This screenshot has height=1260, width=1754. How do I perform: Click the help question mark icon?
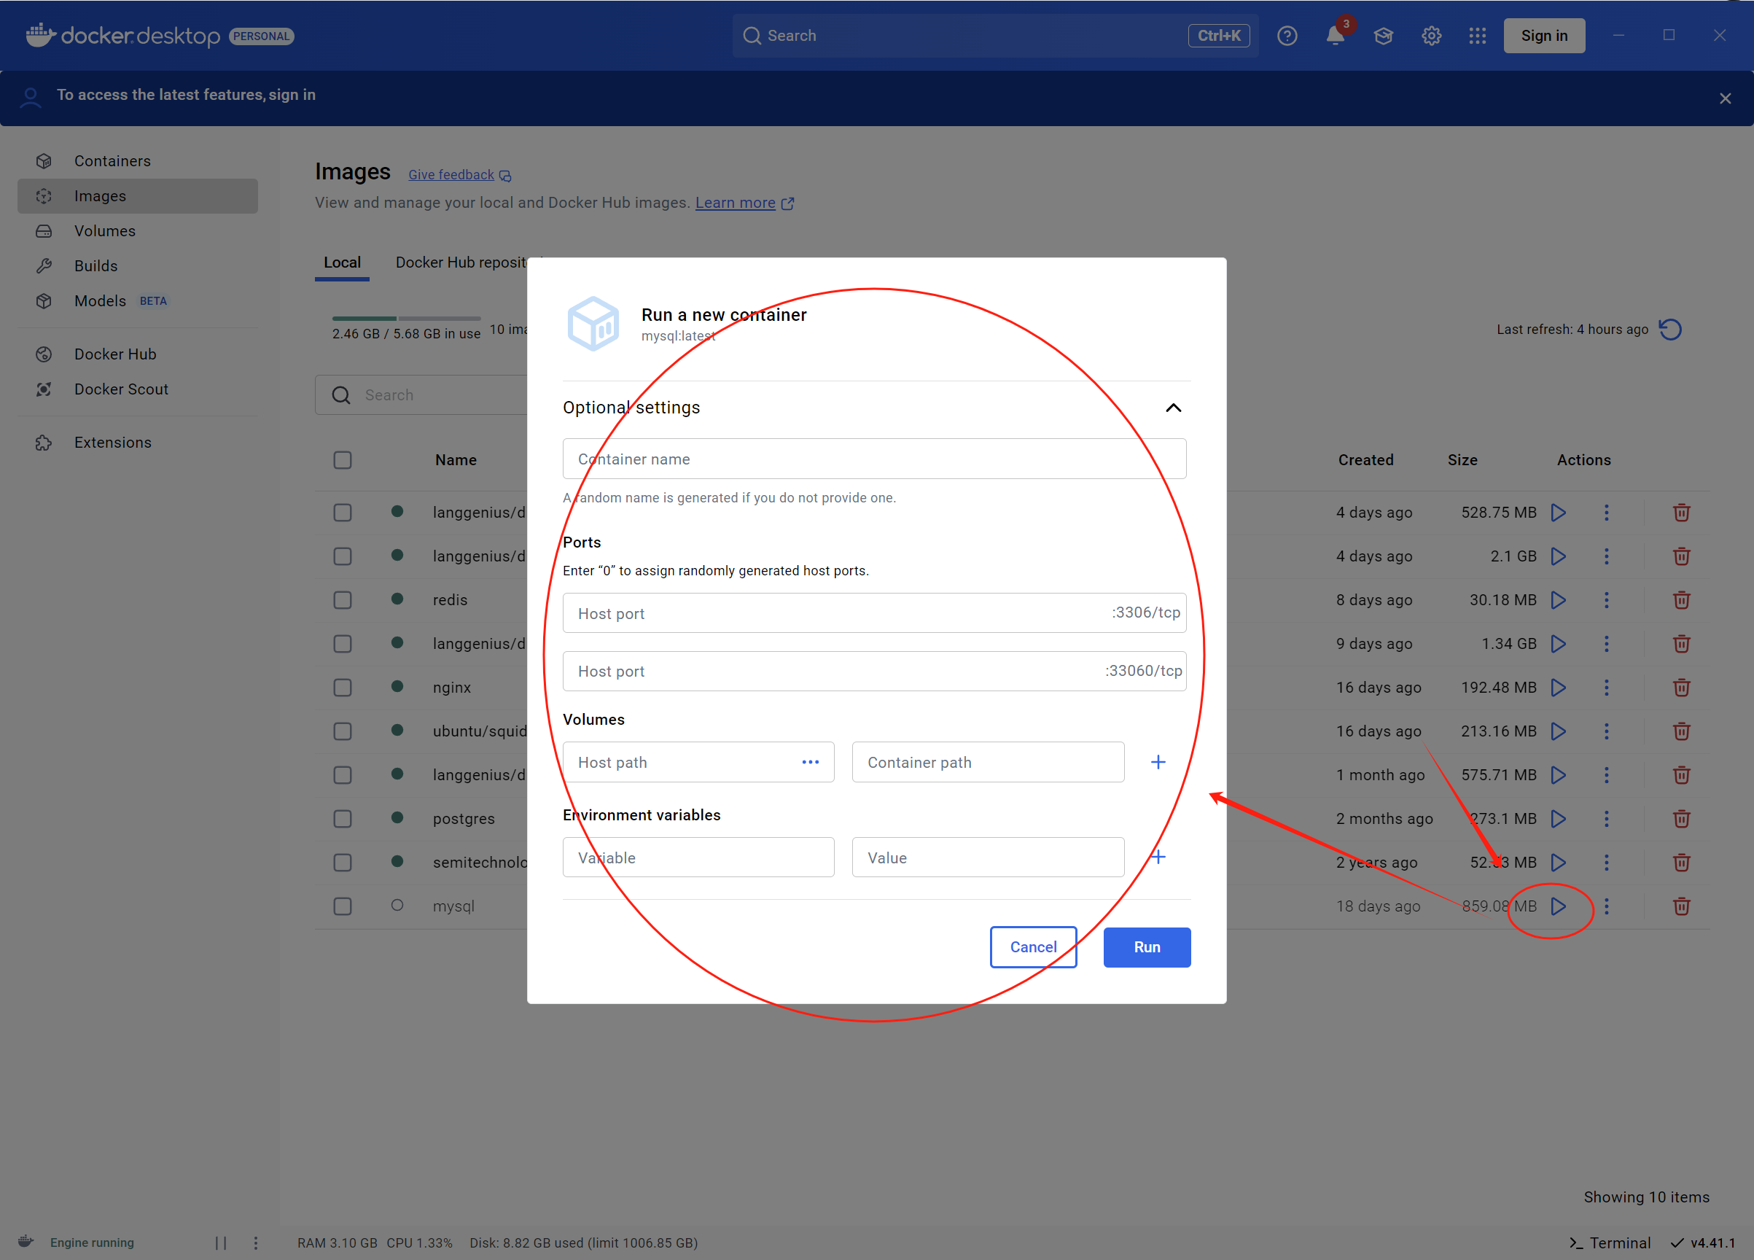[1287, 36]
